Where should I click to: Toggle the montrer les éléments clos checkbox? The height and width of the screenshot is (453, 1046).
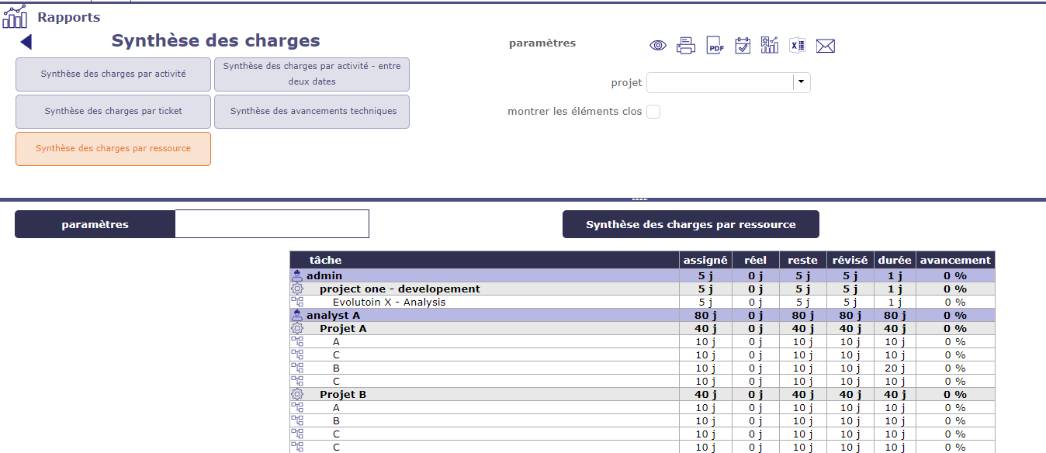[x=653, y=112]
